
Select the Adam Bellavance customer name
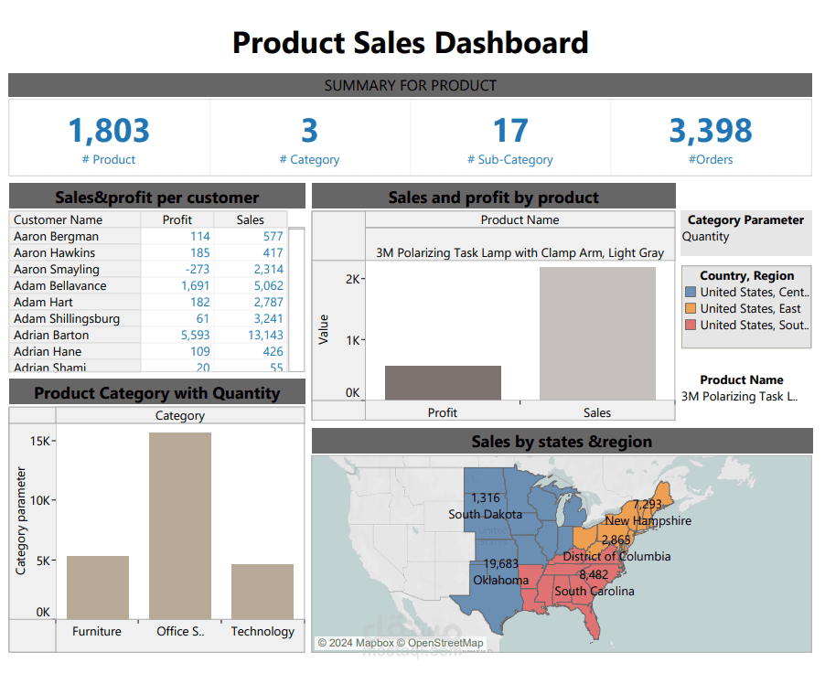60,285
